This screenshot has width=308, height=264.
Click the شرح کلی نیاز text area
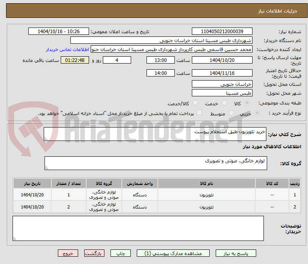[x=155, y=134]
